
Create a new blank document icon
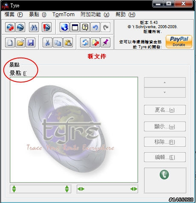(x=10, y=42)
